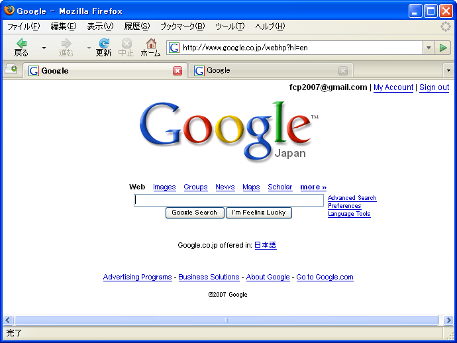Switch to the second Google tab
This screenshot has height=343, width=457.
[270, 71]
